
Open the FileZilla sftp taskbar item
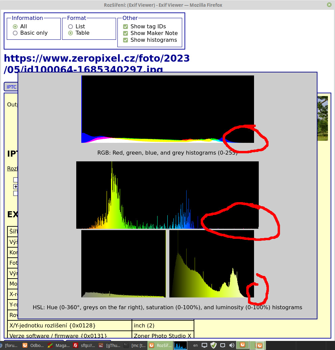[84, 345]
